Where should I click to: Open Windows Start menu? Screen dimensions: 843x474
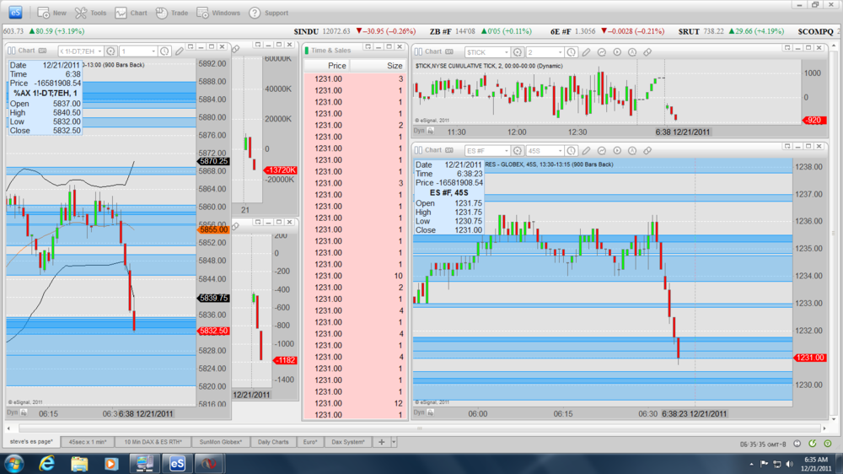14,463
